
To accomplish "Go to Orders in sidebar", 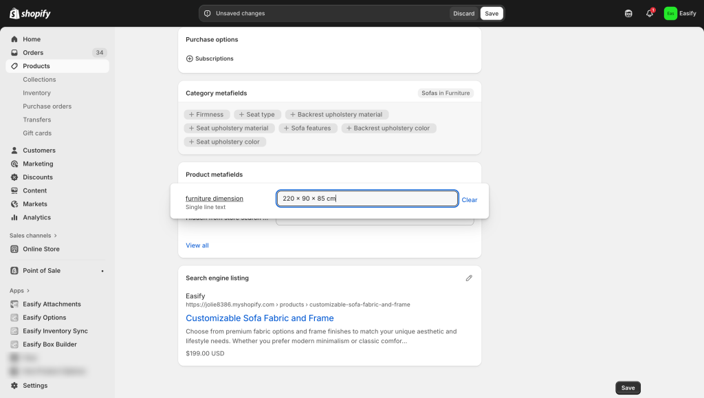I will [33, 52].
